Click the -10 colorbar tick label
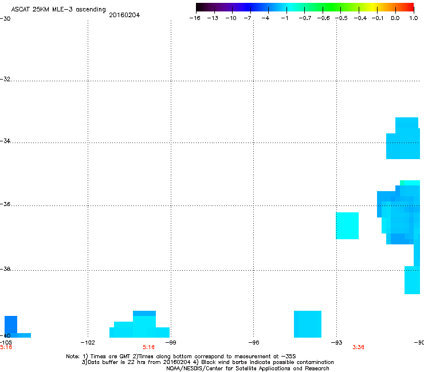 pyautogui.click(x=231, y=18)
